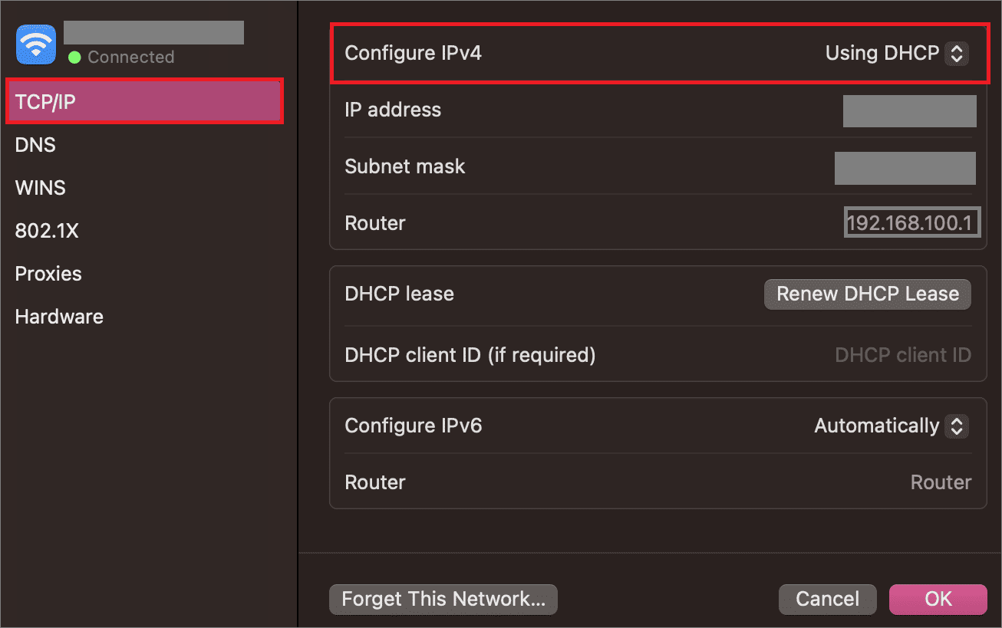The width and height of the screenshot is (1002, 628).
Task: Open the Hardware settings pane
Action: click(58, 316)
